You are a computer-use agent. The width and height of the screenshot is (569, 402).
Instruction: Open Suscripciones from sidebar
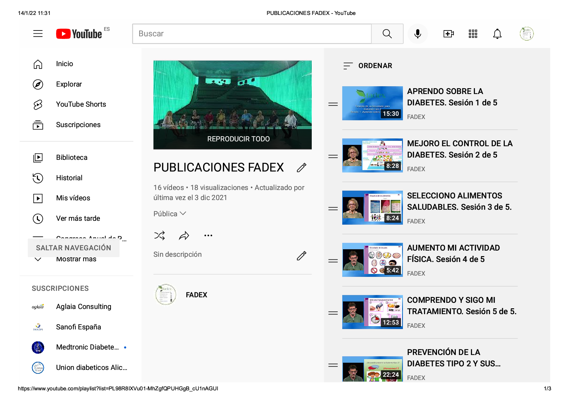tap(78, 125)
